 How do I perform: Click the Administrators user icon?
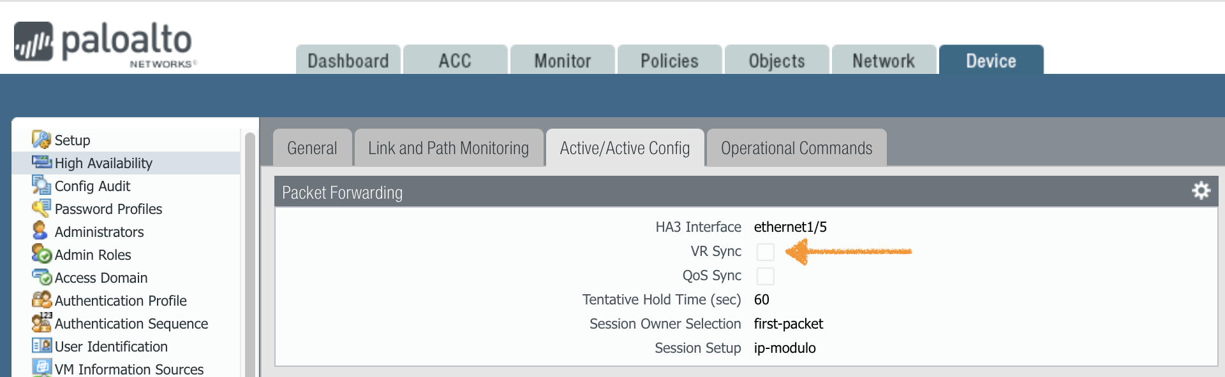tap(40, 231)
